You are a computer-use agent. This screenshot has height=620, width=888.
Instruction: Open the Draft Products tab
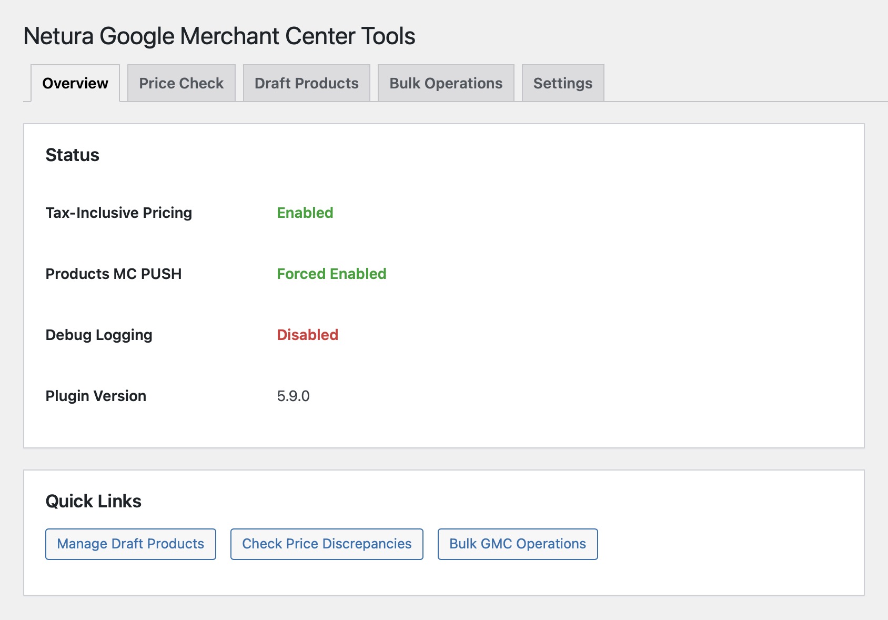(307, 83)
